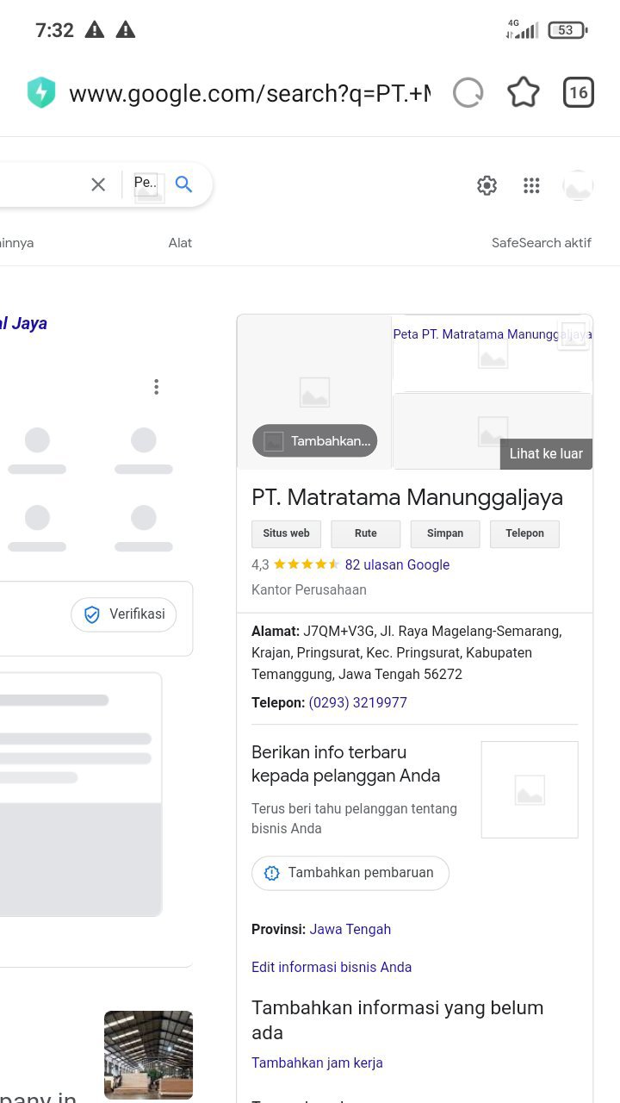This screenshot has width=620, height=1103.
Task: Open the Google apps grid icon
Action: pos(531,185)
